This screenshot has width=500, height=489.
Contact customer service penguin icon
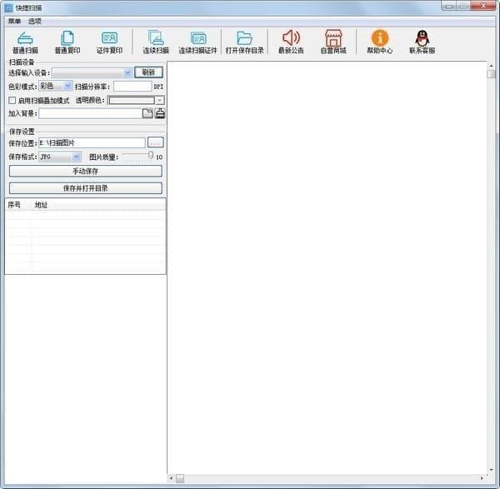tap(422, 38)
